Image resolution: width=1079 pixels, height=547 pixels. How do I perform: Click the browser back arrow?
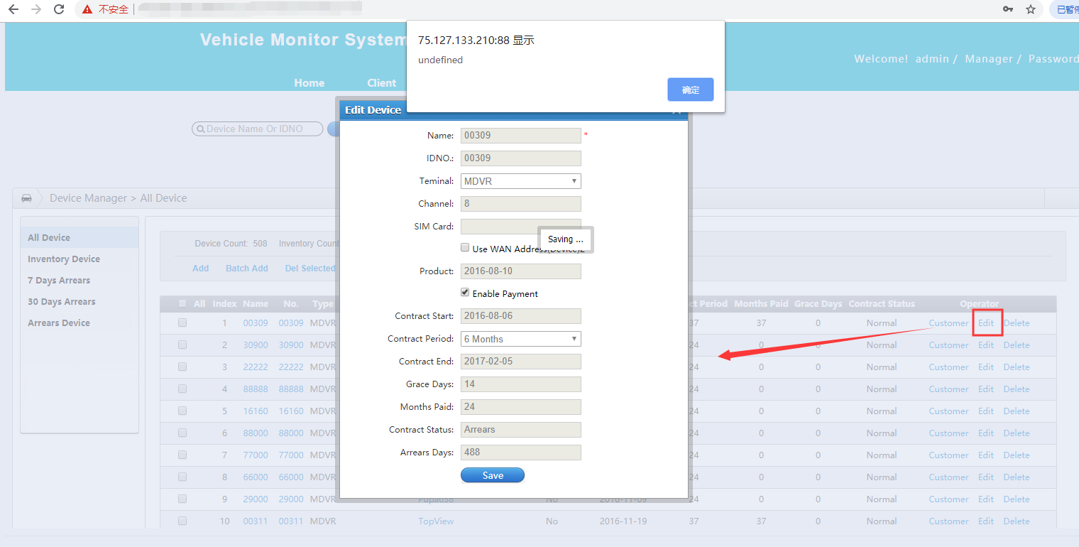[13, 9]
